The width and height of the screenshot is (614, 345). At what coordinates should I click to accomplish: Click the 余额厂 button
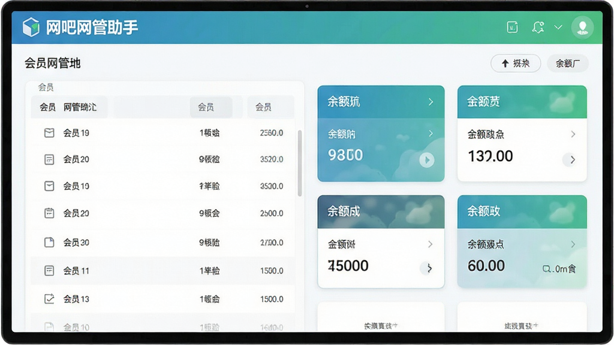point(567,63)
